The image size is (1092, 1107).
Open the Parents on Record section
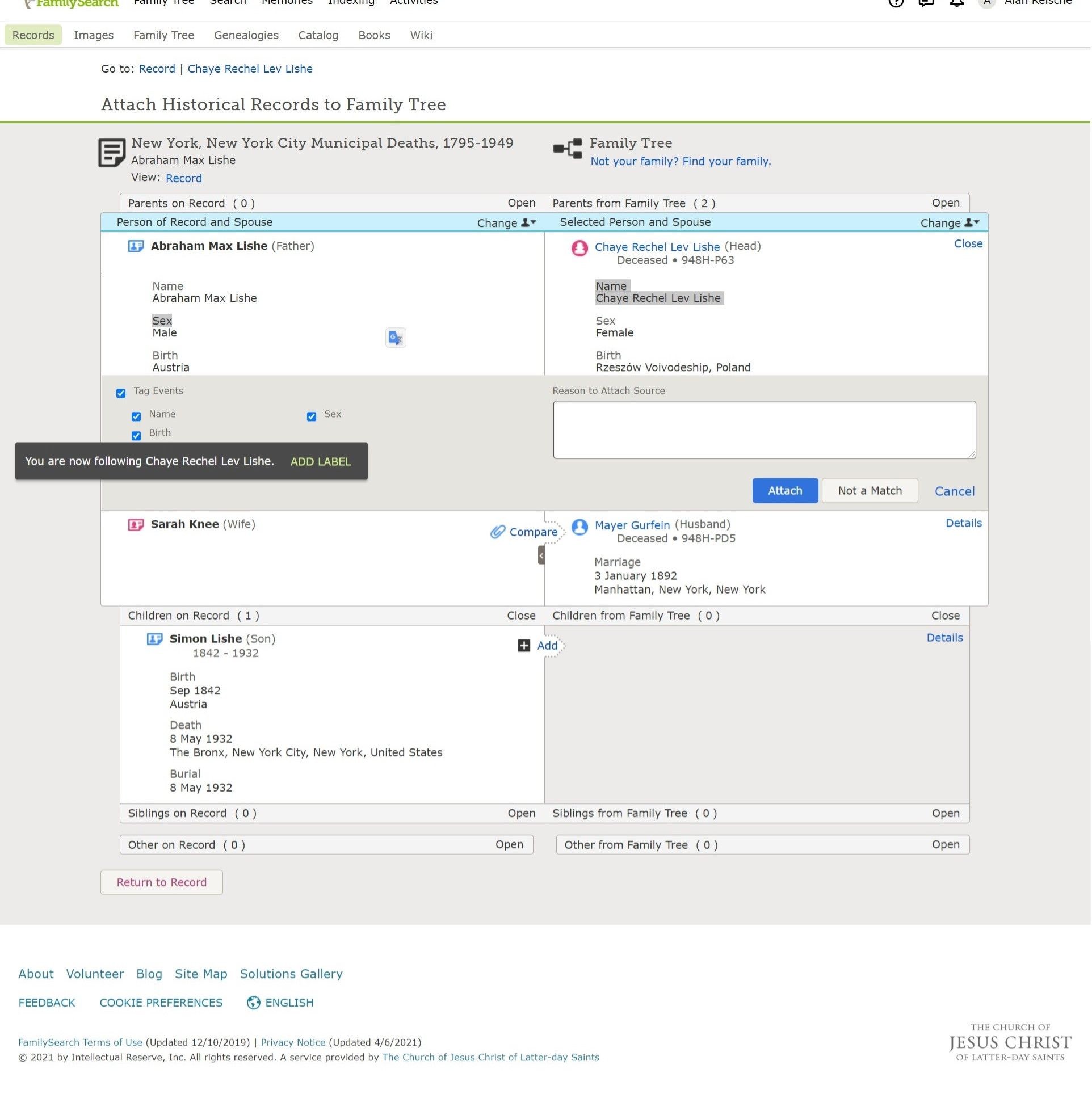522,203
